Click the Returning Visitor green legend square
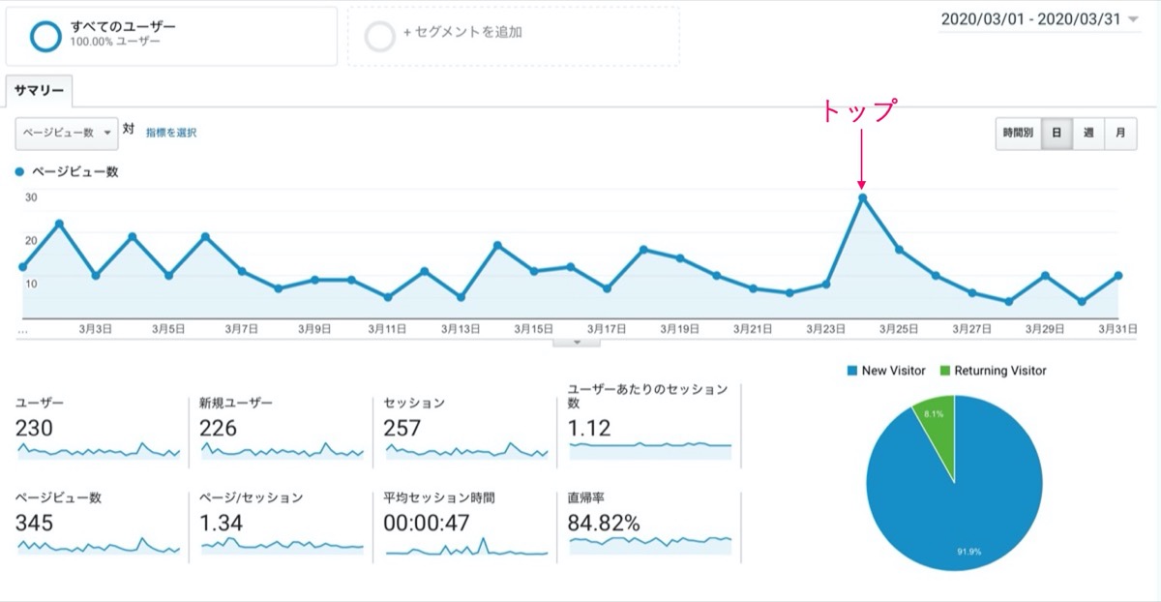Image resolution: width=1161 pixels, height=602 pixels. point(944,371)
